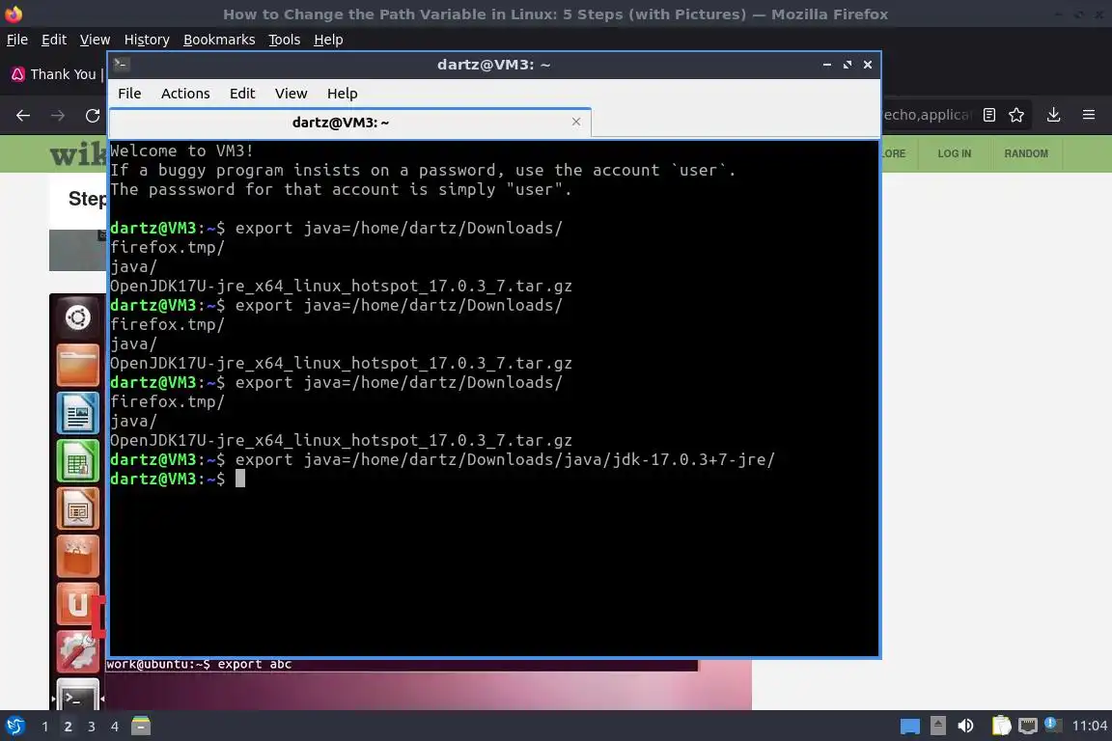Switch to workspace 4
1112x741 pixels.
pyautogui.click(x=114, y=727)
